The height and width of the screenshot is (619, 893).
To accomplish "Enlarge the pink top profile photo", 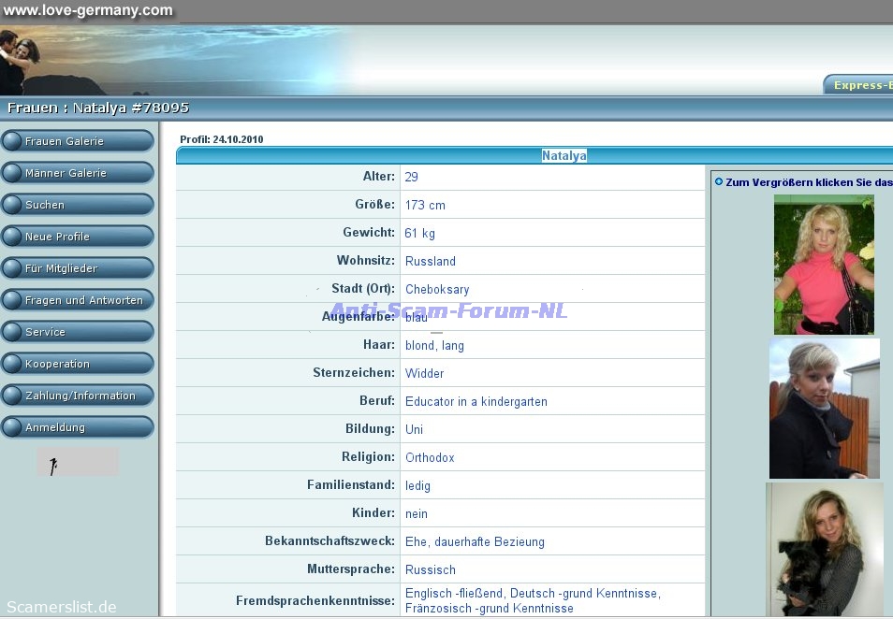I will (824, 265).
